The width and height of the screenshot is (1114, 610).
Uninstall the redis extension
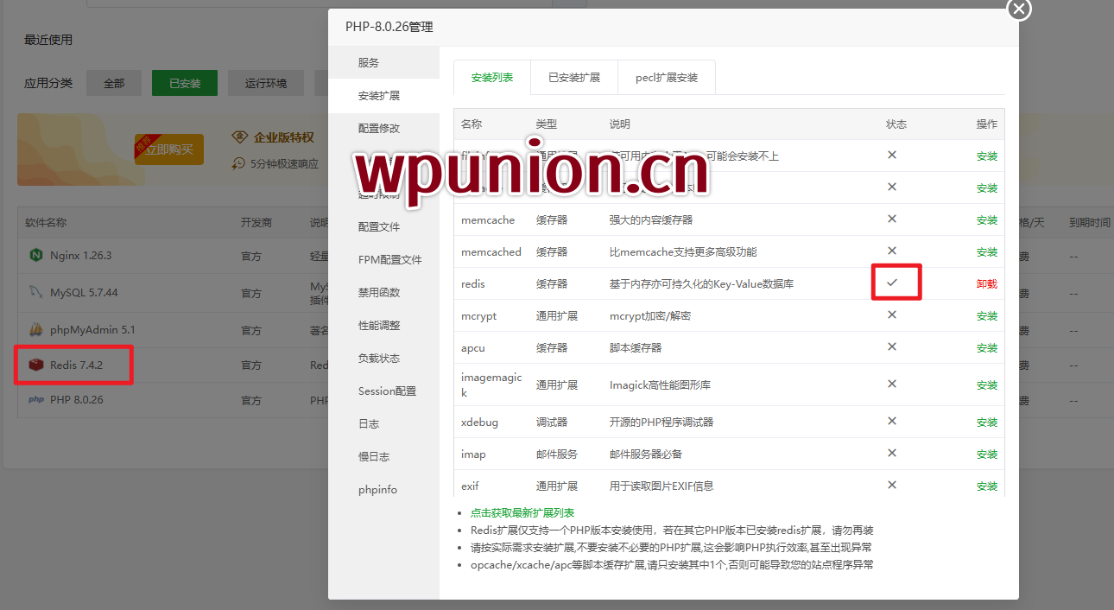pos(987,284)
